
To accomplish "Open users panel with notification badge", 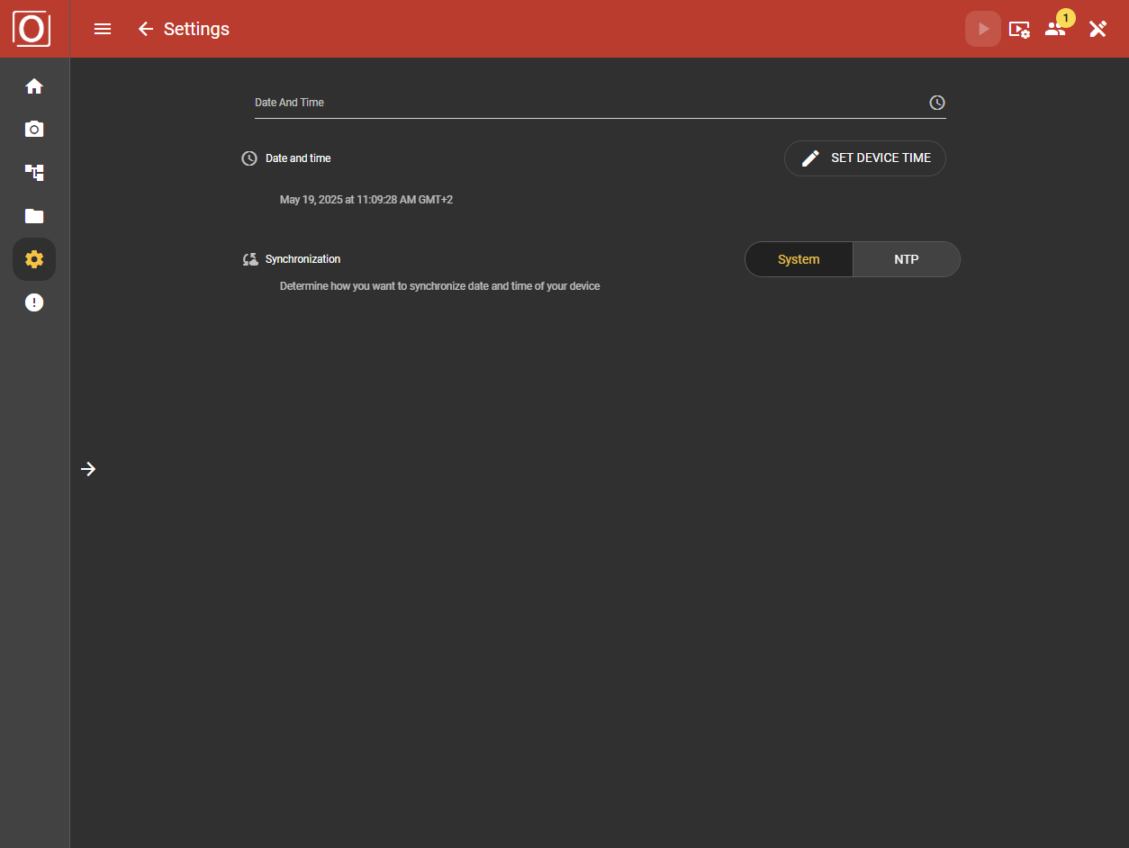I will [1054, 29].
